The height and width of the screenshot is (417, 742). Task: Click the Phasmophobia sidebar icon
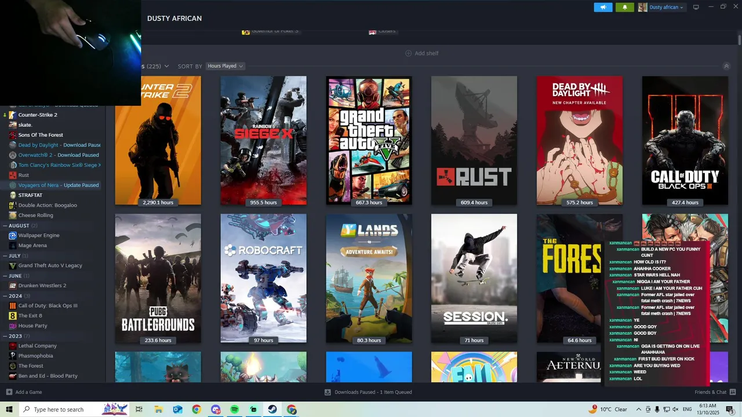point(13,356)
